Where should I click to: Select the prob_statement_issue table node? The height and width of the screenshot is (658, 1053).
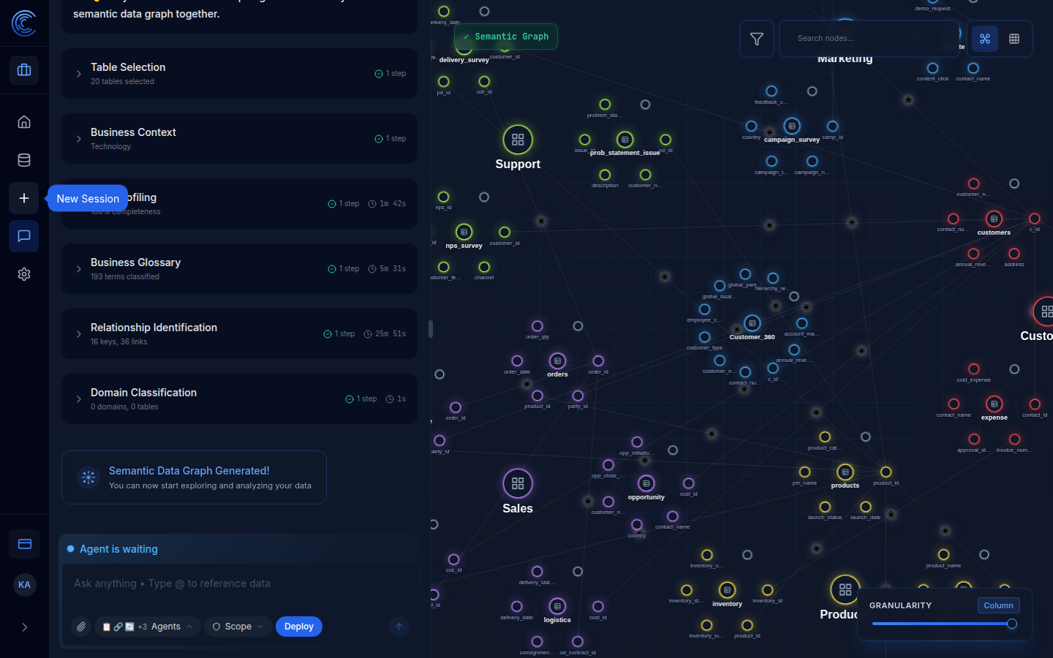(624, 139)
